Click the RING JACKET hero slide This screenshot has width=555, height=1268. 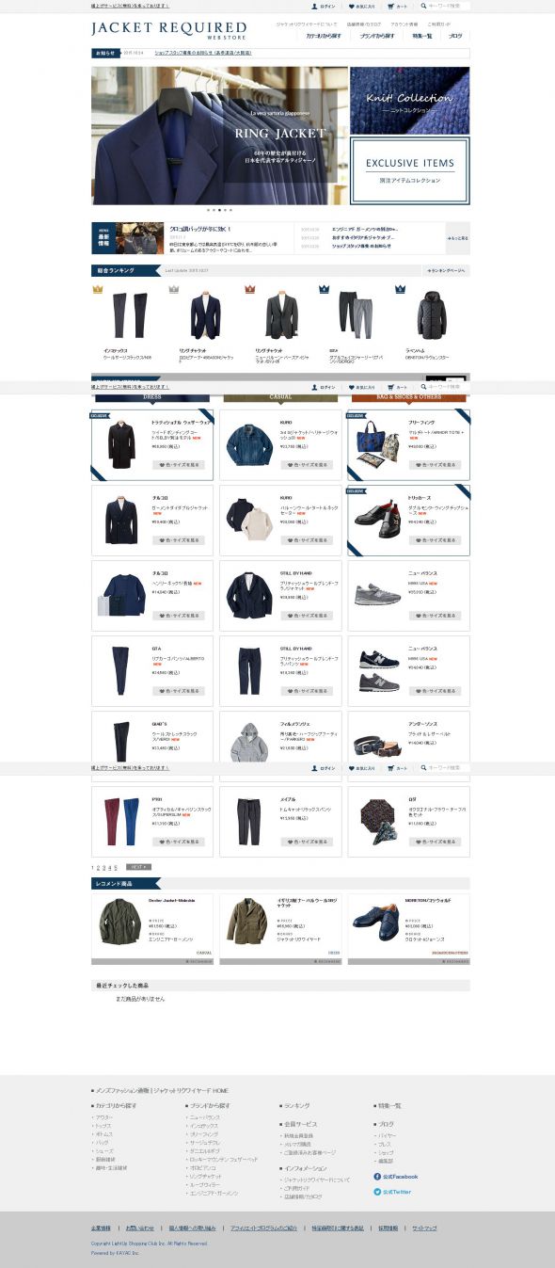click(x=219, y=136)
